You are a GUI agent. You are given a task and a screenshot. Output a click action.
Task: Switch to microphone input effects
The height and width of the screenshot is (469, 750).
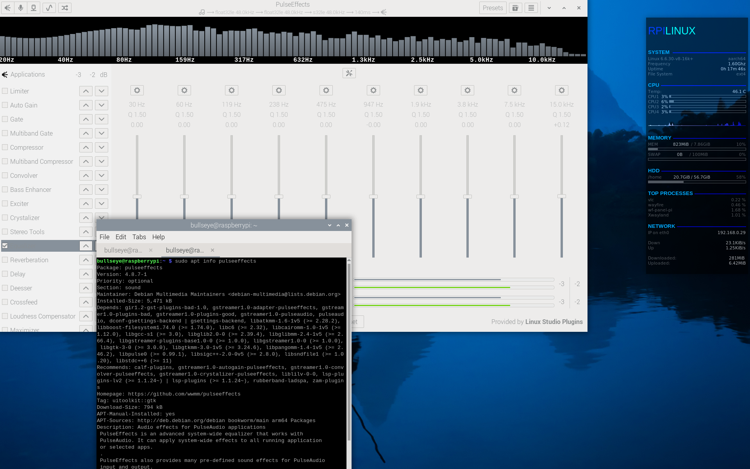coord(21,8)
